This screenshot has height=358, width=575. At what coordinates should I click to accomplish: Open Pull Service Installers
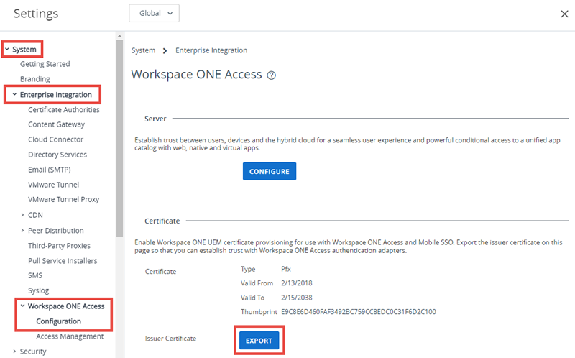63,260
